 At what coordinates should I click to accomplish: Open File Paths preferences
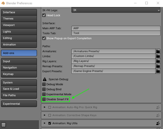[x=19, y=95]
